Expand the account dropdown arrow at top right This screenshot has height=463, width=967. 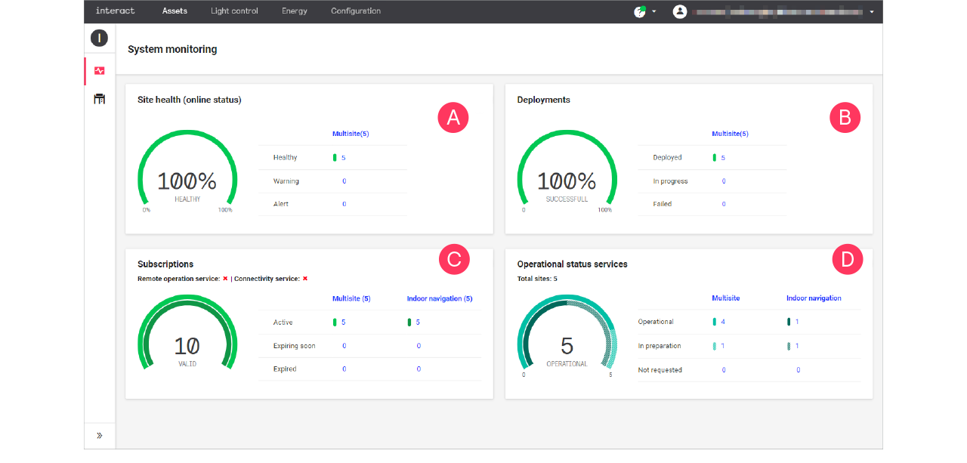(x=872, y=11)
